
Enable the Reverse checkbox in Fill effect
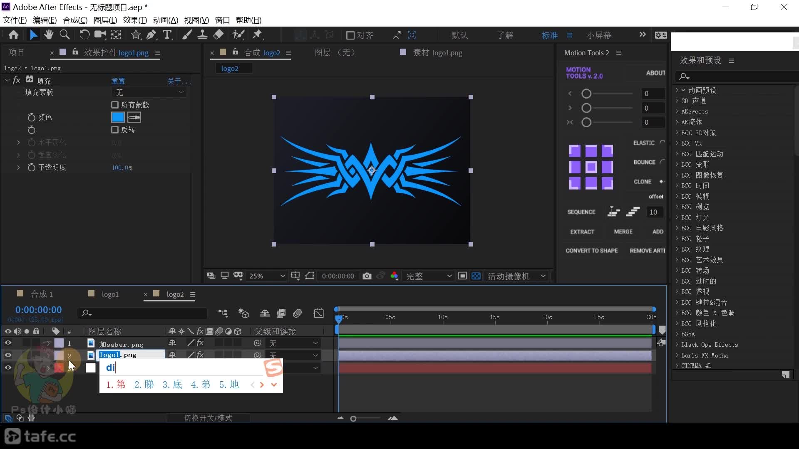click(x=115, y=129)
